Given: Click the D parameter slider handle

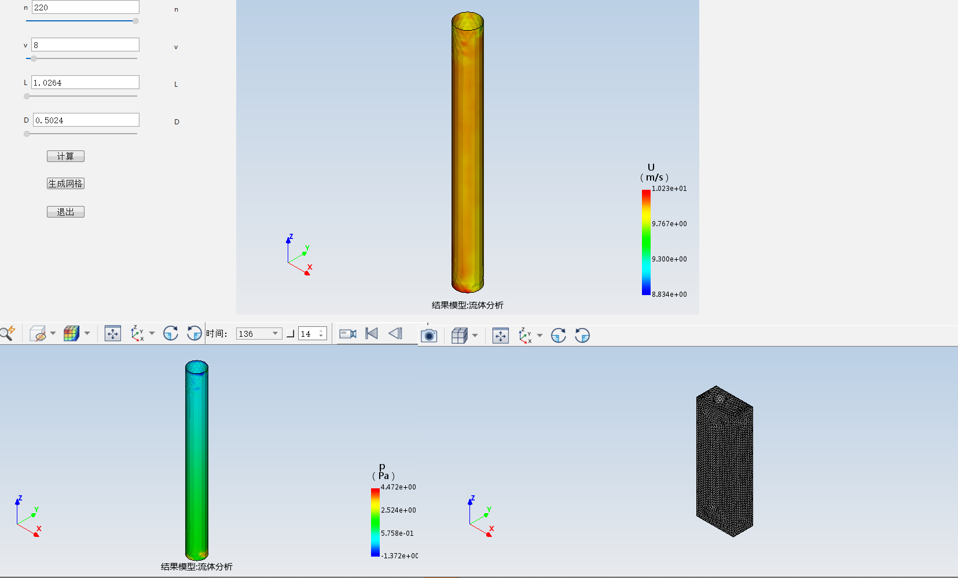Looking at the screenshot, I should (27, 134).
